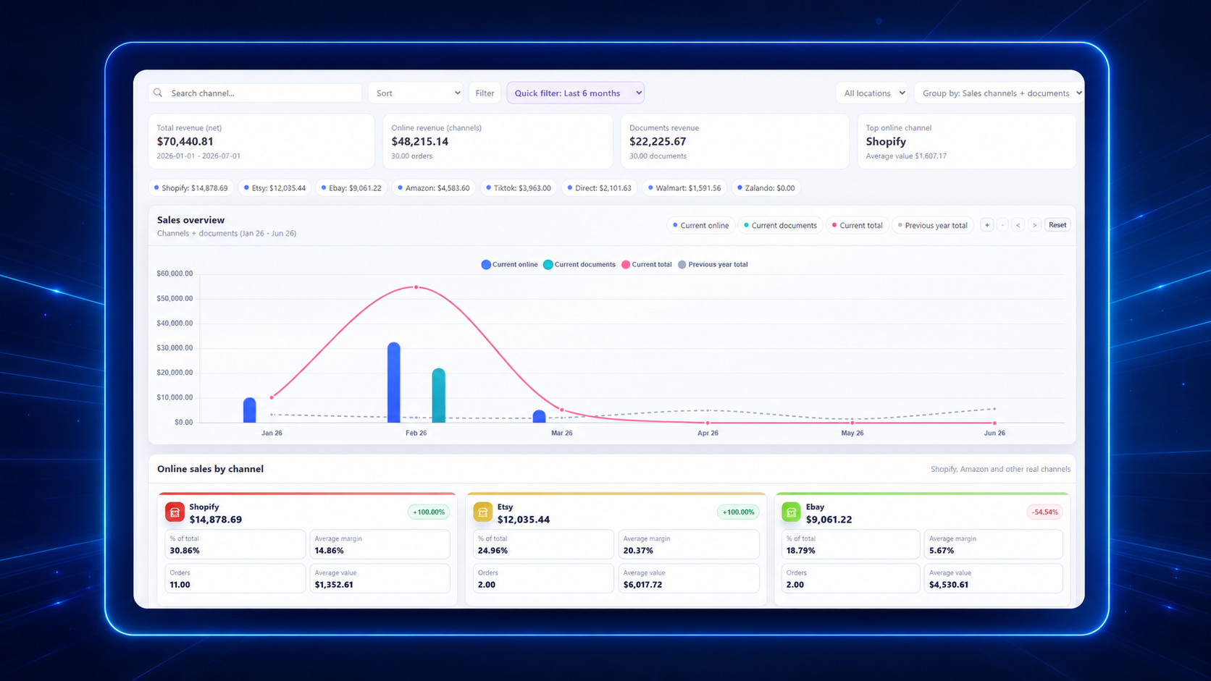1211x681 pixels.
Task: Click the Online revenue $48,215.14 value
Action: coord(420,142)
